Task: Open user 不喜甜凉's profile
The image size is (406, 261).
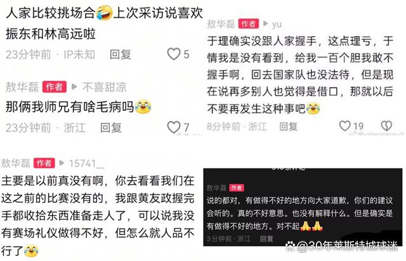Action: tap(104, 87)
